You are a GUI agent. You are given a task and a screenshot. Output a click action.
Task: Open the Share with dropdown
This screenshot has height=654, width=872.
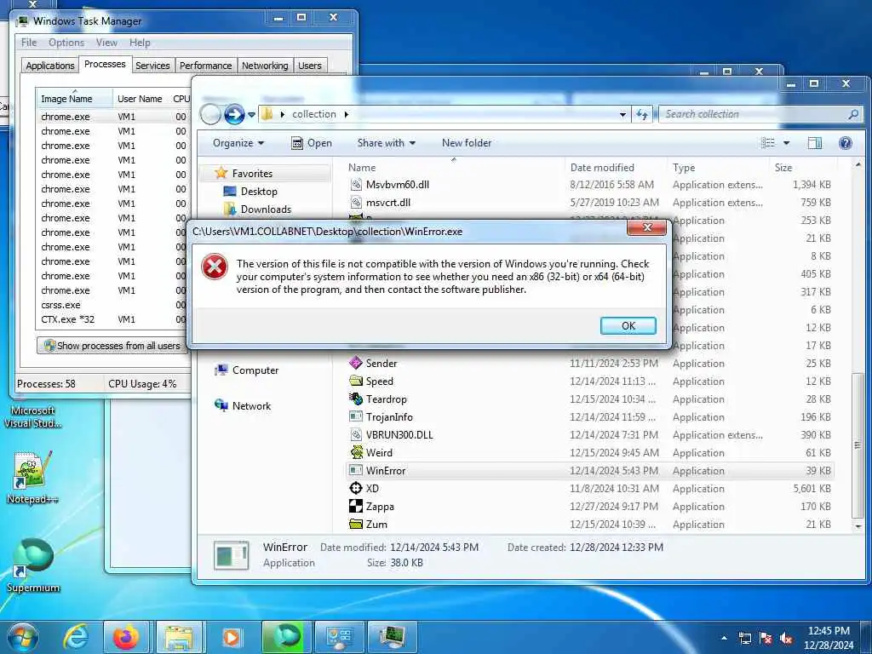tap(387, 143)
